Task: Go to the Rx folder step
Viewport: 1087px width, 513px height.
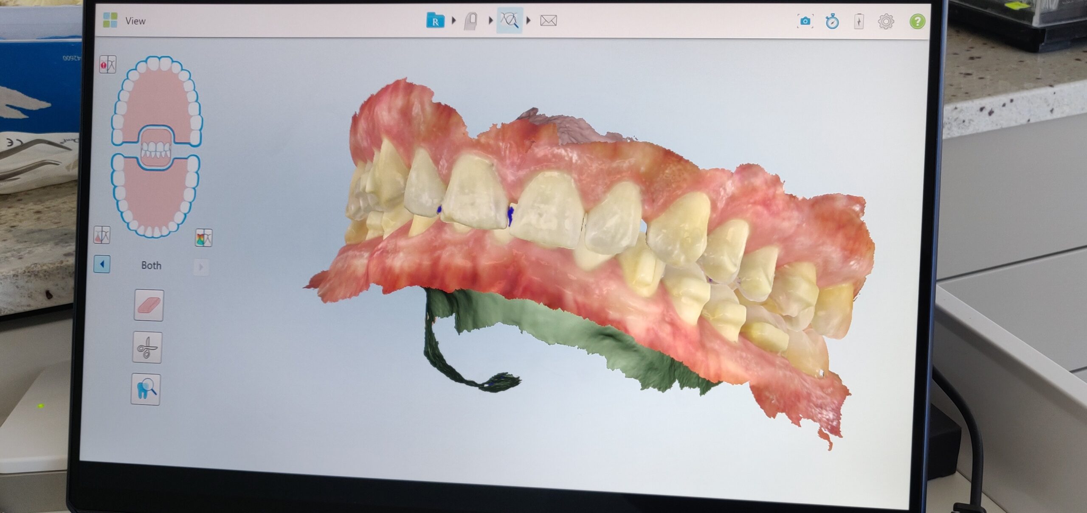Action: (x=435, y=20)
